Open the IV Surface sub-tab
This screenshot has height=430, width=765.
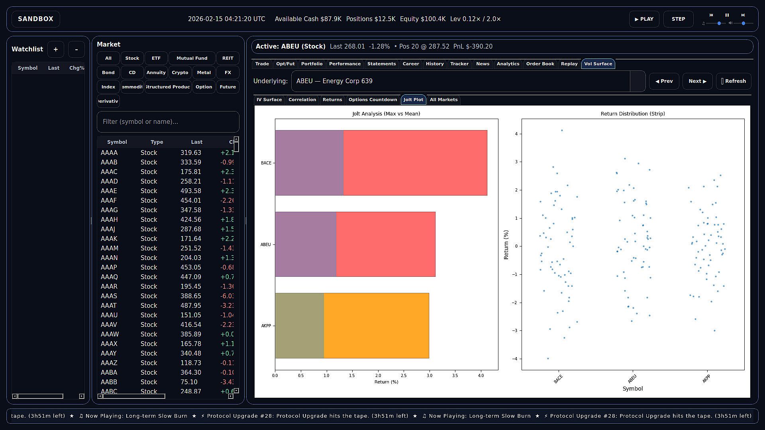pyautogui.click(x=269, y=100)
